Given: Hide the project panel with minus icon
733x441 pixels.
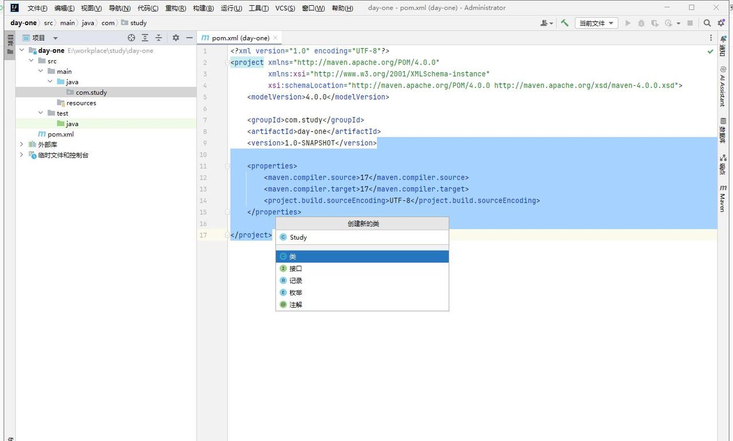Looking at the screenshot, I should [x=189, y=38].
